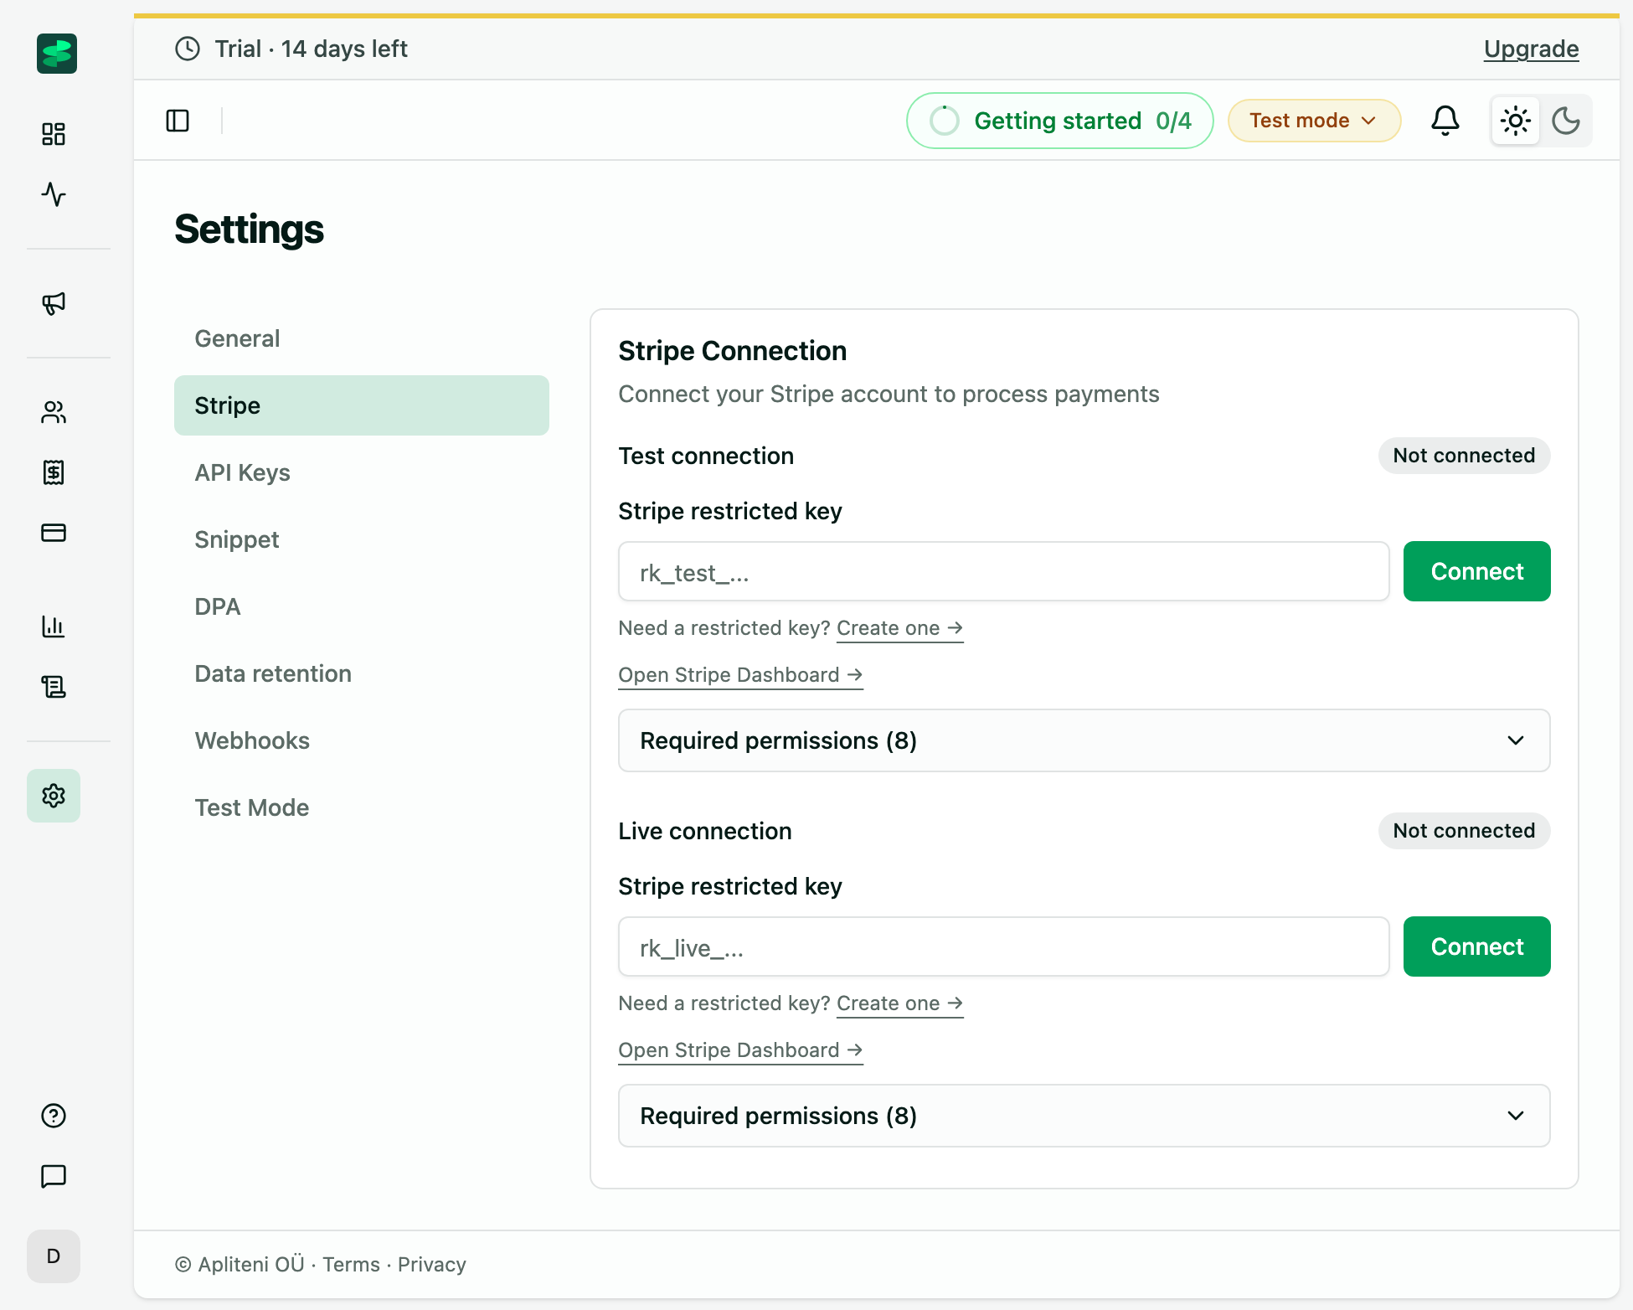The image size is (1633, 1310).
Task: Open the Test mode dropdown
Action: pyautogui.click(x=1314, y=121)
